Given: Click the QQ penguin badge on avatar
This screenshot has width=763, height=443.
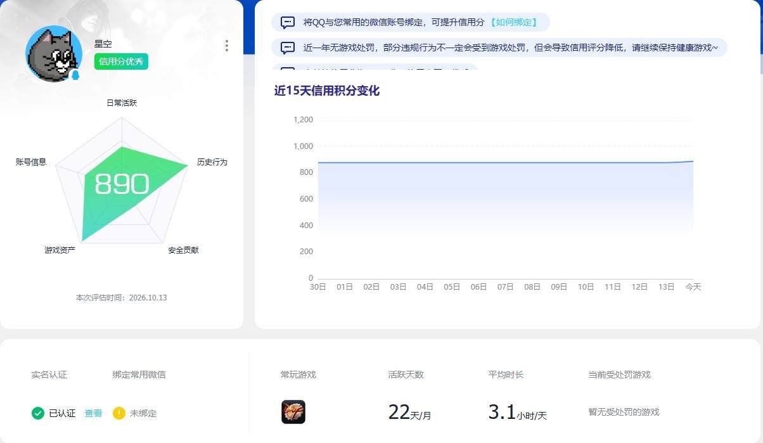Looking at the screenshot, I should 75,75.
